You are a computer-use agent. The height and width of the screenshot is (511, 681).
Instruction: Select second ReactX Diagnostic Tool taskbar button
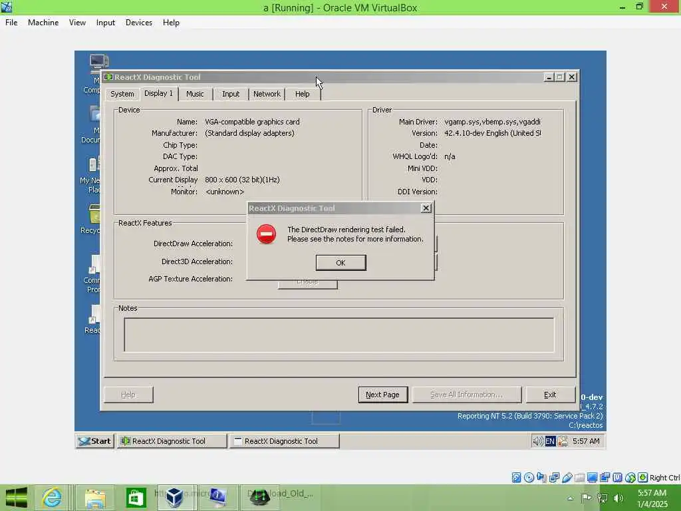point(285,441)
